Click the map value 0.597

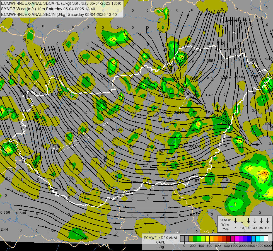52,231
